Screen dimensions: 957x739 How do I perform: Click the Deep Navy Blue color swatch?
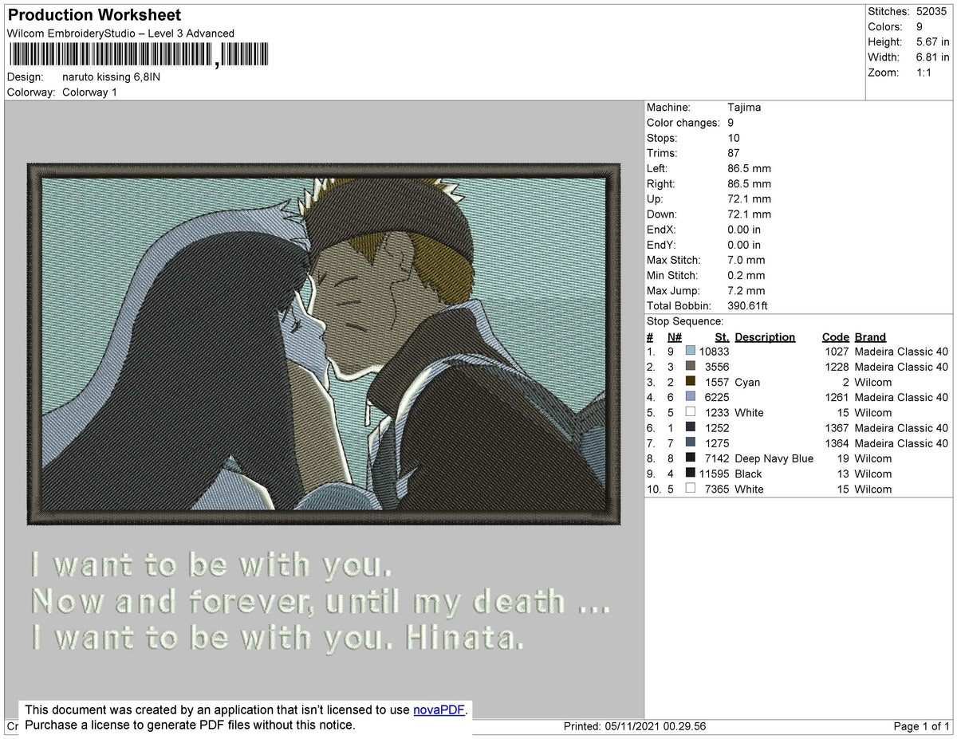coord(691,458)
